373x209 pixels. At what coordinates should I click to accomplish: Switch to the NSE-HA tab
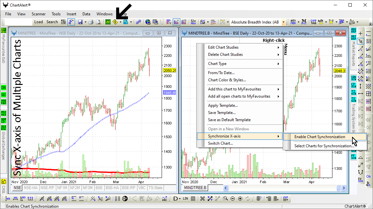coord(31,188)
